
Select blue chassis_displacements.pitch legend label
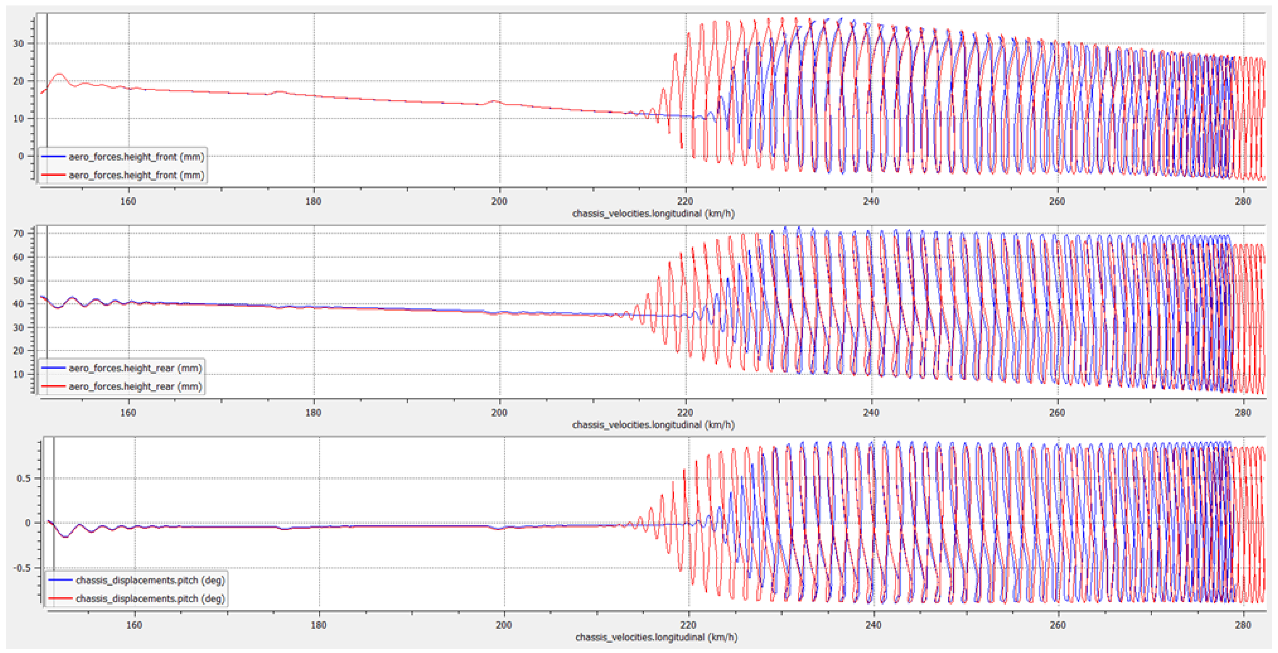(x=150, y=580)
